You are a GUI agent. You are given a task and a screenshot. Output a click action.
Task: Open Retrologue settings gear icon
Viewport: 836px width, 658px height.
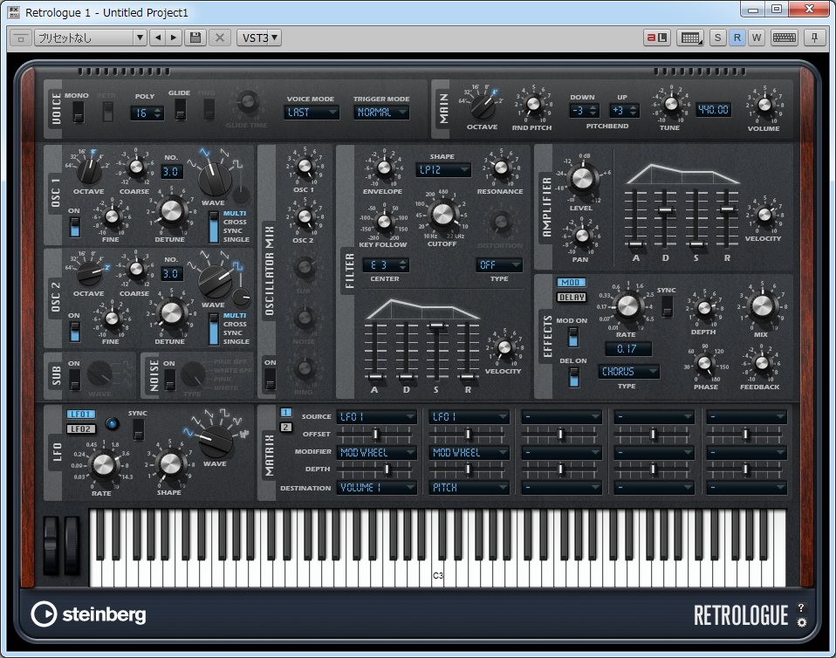click(801, 622)
